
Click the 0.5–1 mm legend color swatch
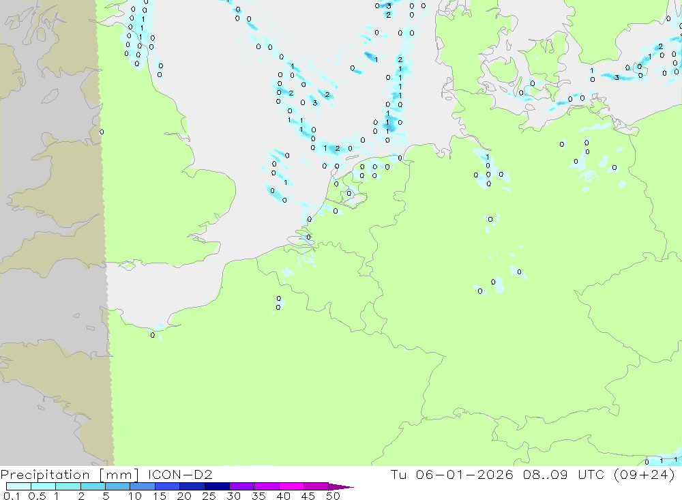pyautogui.click(x=44, y=486)
